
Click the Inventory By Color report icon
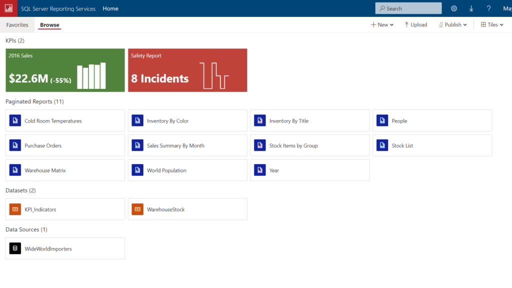coord(137,120)
